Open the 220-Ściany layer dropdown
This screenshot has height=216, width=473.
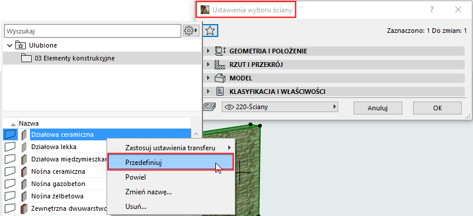(279, 106)
